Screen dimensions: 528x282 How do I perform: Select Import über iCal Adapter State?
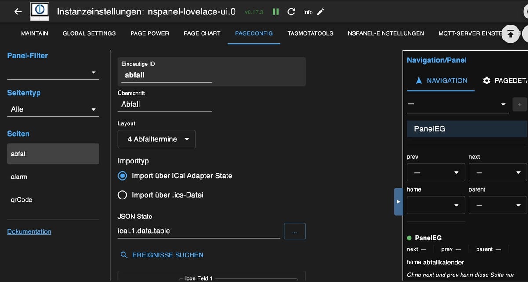tap(123, 176)
